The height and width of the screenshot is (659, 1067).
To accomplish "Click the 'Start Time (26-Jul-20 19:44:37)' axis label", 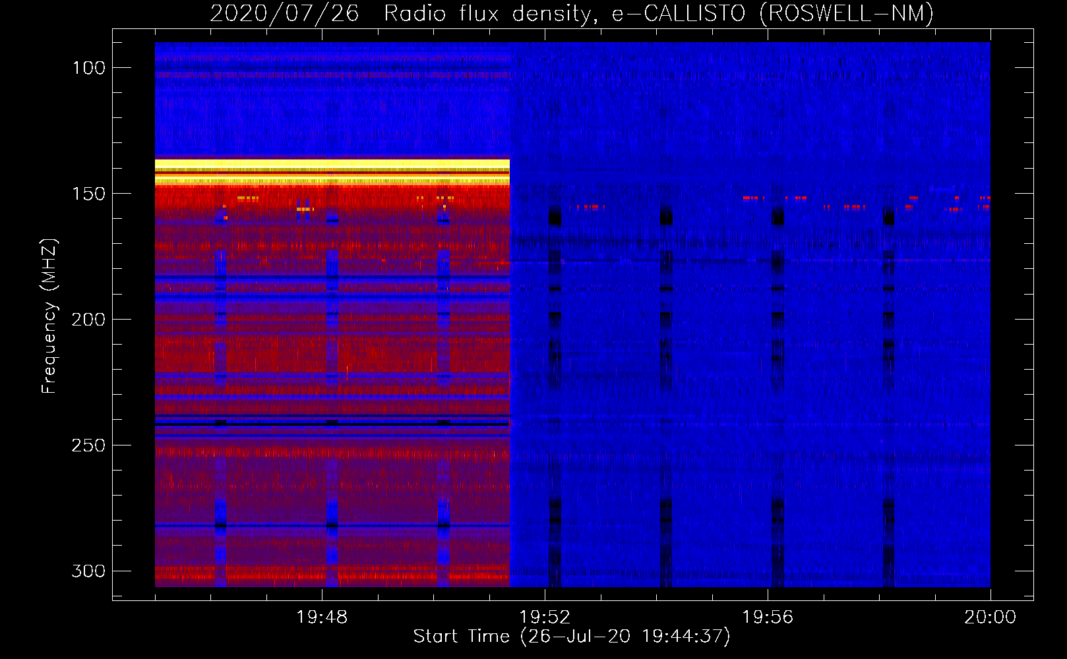I will pos(572,636).
